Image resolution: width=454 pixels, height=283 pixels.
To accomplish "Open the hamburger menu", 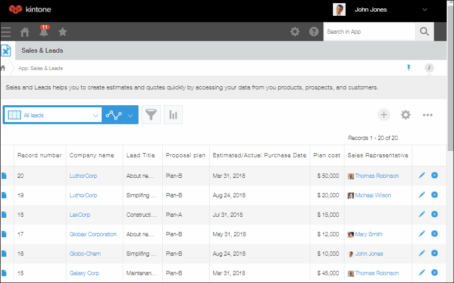I will coord(6,32).
